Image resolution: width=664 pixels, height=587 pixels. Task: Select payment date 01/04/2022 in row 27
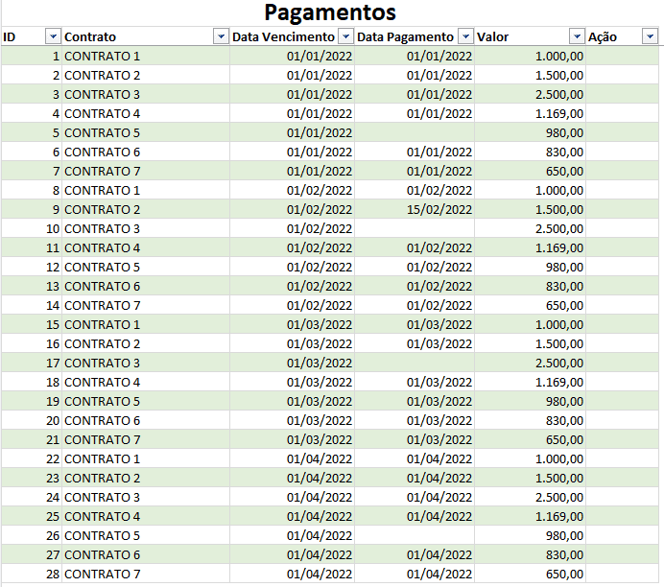pyautogui.click(x=415, y=554)
